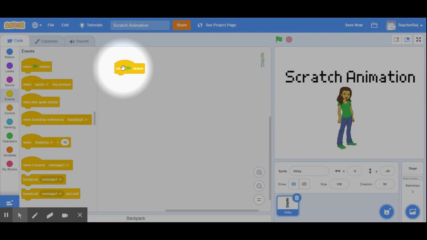The image size is (427, 240).
Task: Hide the sprite with crossed-eye icon
Action: pyautogui.click(x=304, y=184)
